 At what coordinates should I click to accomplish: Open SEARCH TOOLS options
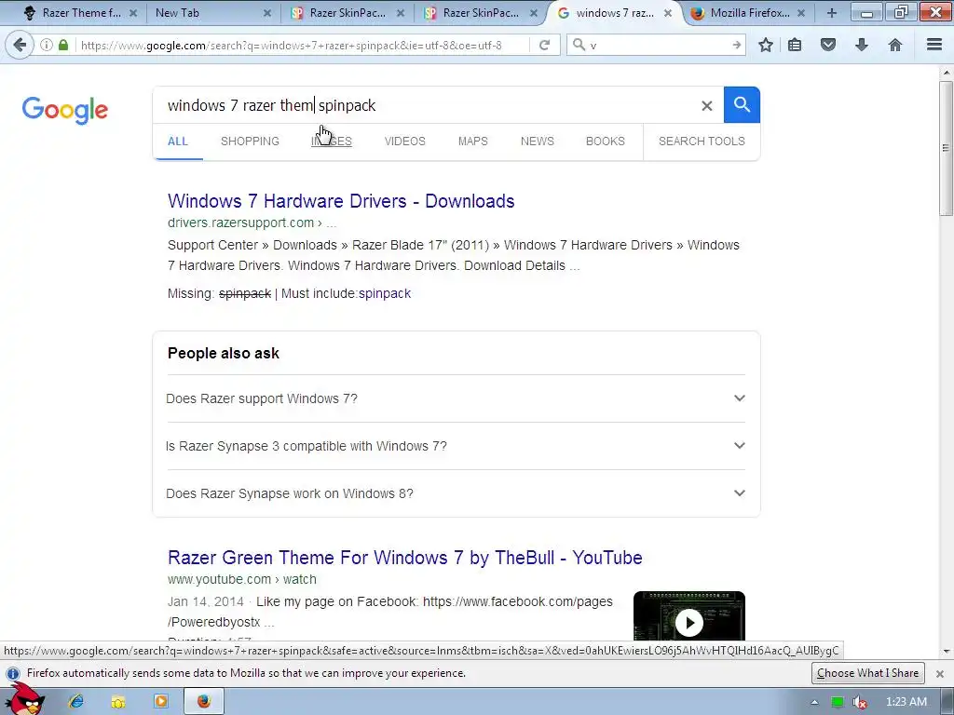pyautogui.click(x=702, y=142)
